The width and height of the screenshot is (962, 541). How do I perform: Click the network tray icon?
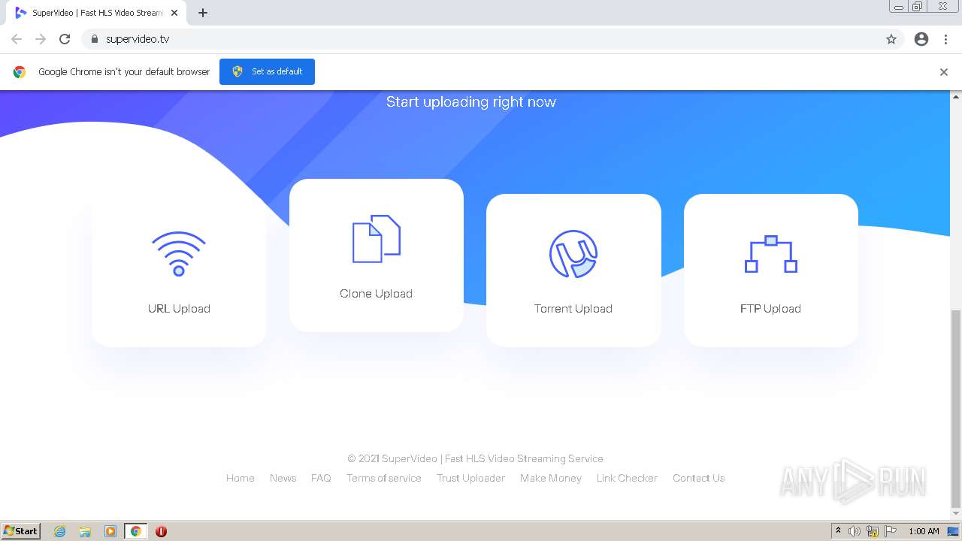pos(873,531)
